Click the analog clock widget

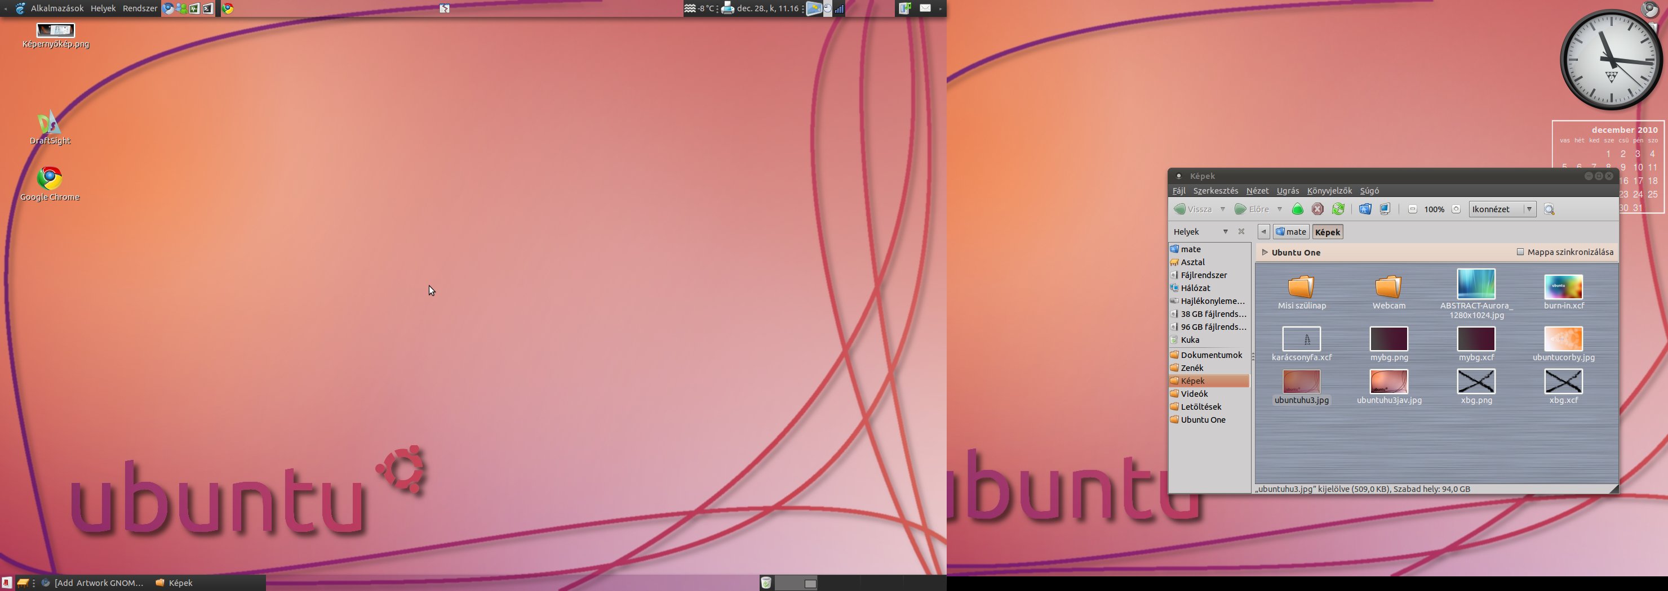pos(1612,60)
